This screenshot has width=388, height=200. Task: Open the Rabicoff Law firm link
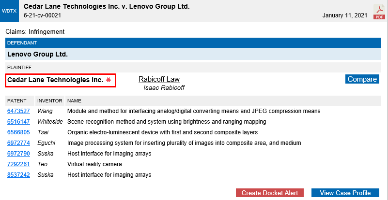[x=159, y=79]
